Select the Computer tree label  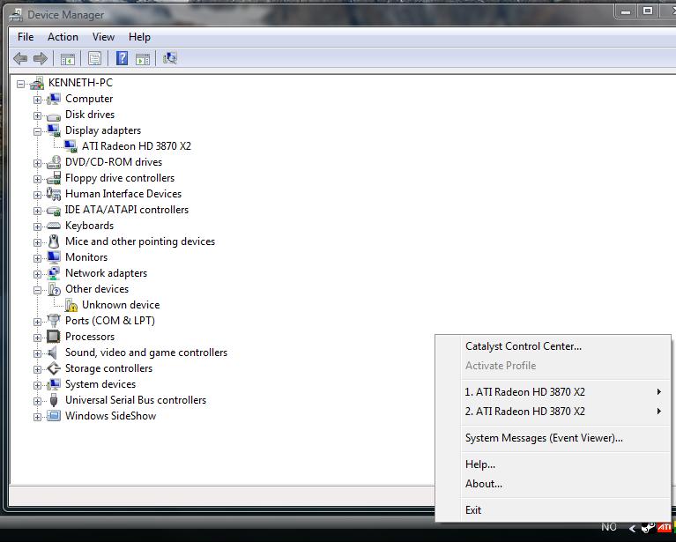click(x=89, y=99)
